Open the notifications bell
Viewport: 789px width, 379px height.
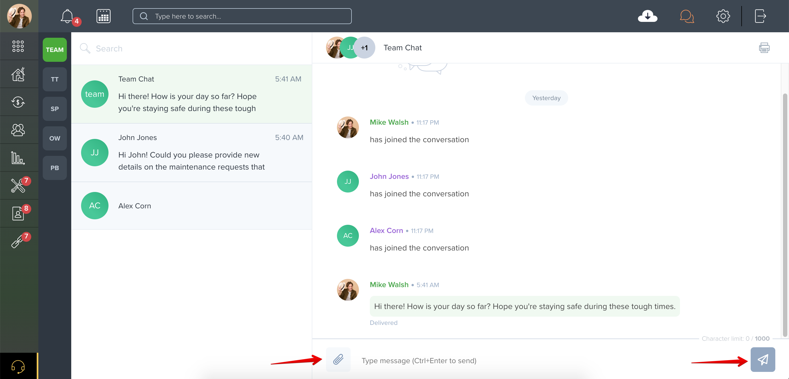(x=67, y=16)
